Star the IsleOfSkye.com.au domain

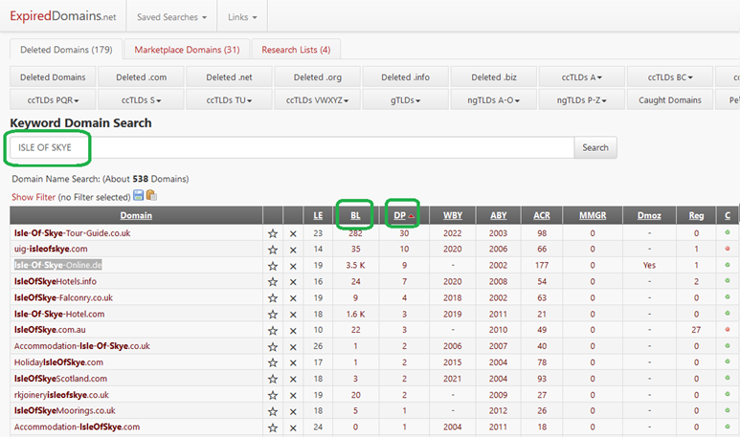(x=272, y=331)
